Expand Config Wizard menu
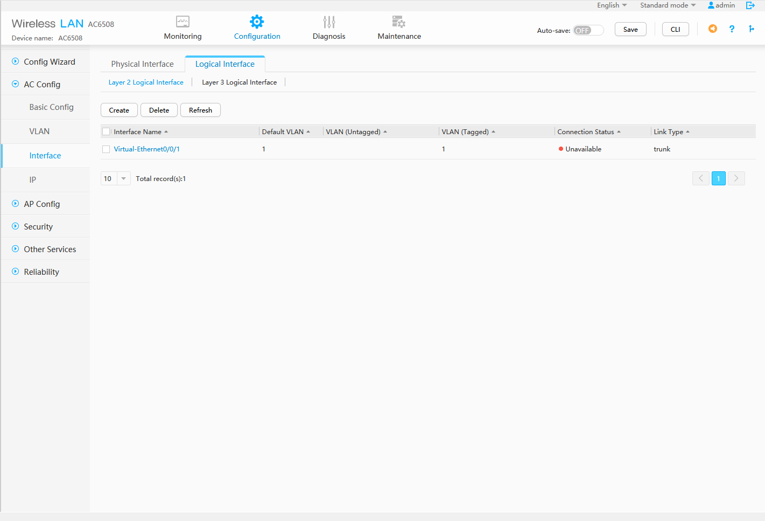This screenshot has width=765, height=521. pos(45,61)
